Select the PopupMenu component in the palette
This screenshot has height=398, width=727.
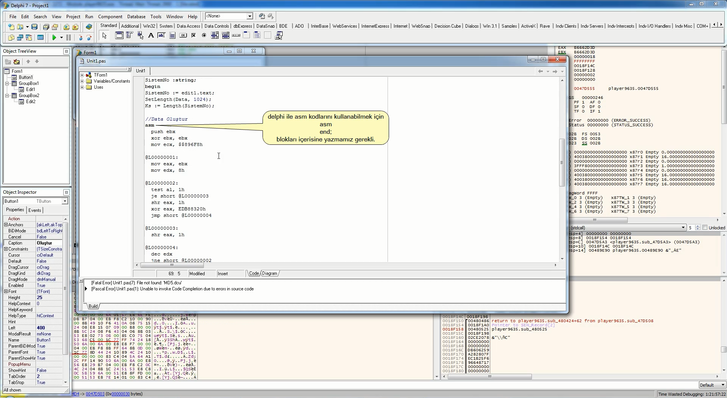coord(140,36)
